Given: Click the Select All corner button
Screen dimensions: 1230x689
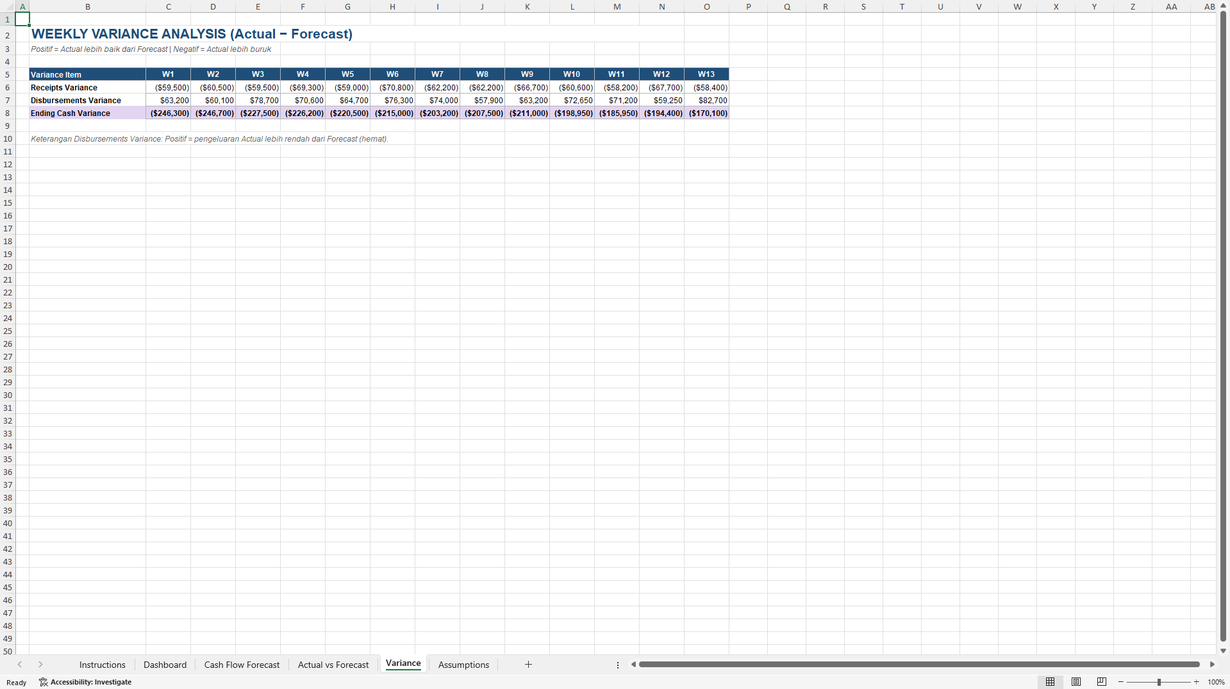Looking at the screenshot, I should [7, 6].
